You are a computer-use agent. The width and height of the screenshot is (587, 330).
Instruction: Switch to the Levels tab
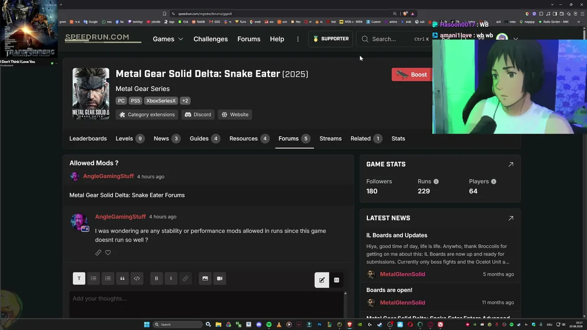pos(130,138)
